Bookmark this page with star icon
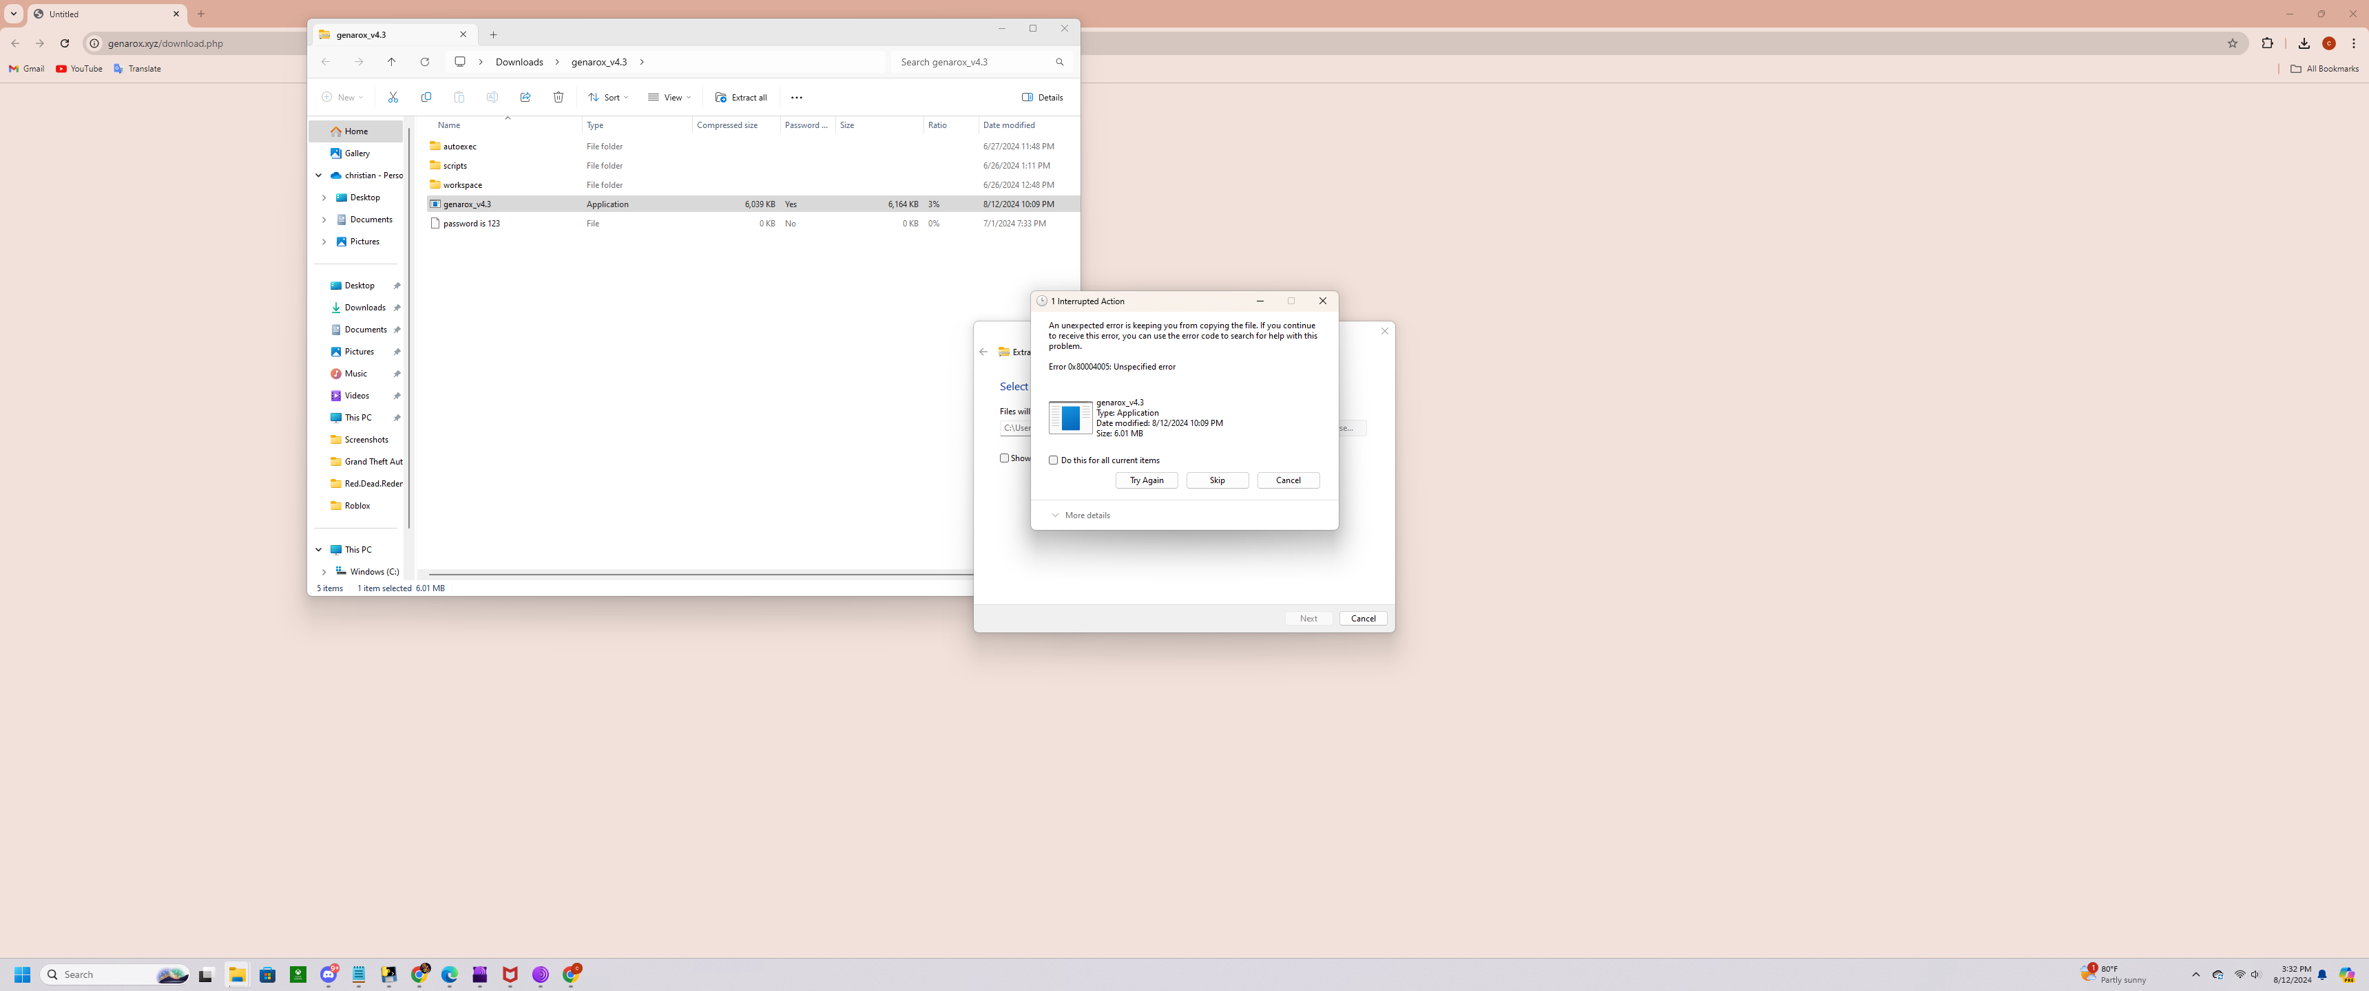Viewport: 2369px width, 991px height. point(2232,43)
